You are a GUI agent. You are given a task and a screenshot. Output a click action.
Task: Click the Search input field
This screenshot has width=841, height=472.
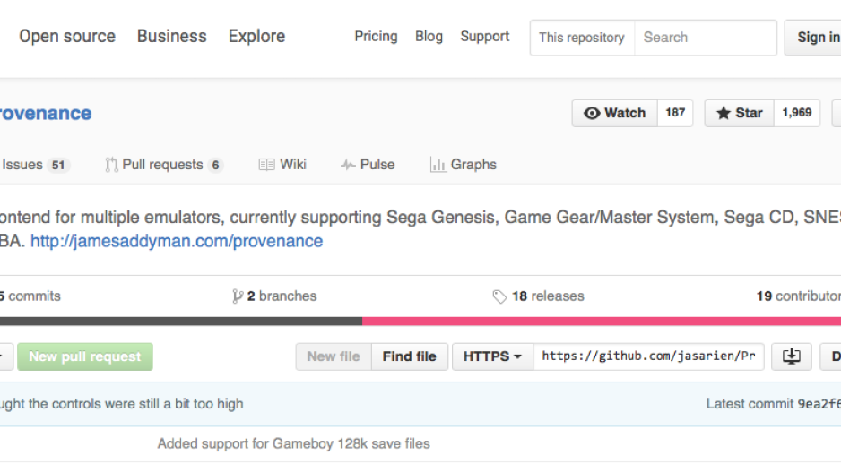pos(706,38)
